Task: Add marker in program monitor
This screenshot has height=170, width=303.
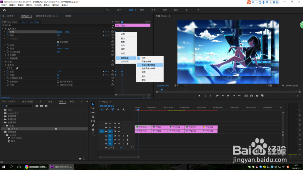Action: pos(199,96)
